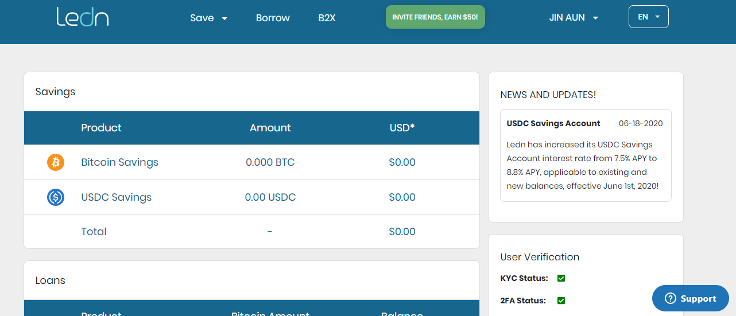Go to the Borrow page
736x316 pixels.
(273, 18)
